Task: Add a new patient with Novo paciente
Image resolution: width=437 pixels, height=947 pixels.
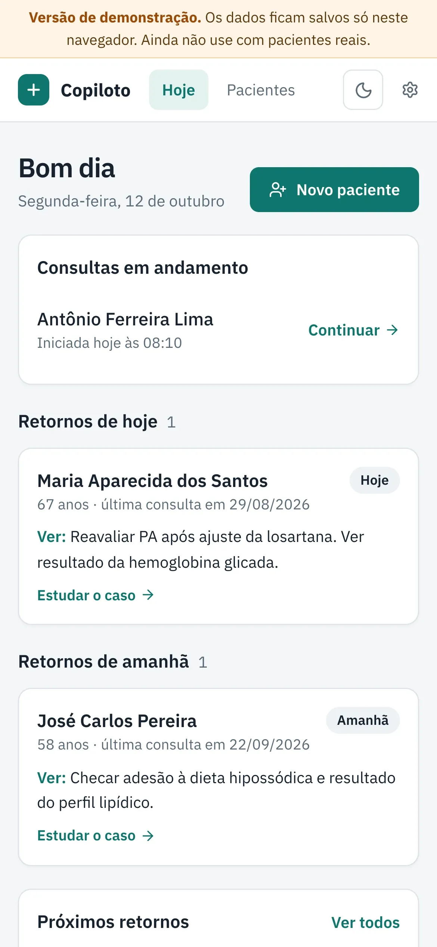Action: 334,190
